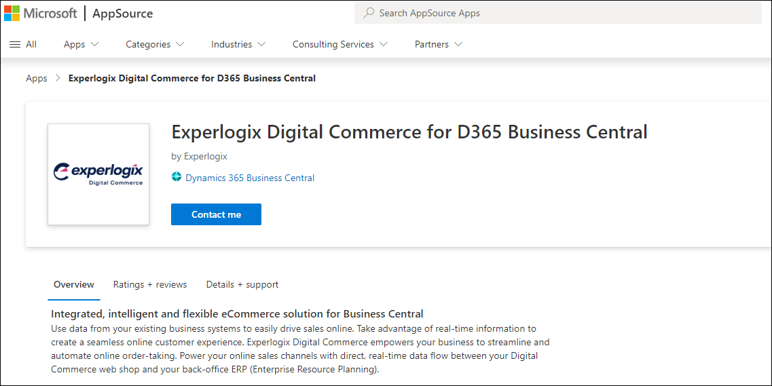Click the Experlogix Digital Commerce logo
This screenshot has height=386, width=772.
[x=98, y=174]
